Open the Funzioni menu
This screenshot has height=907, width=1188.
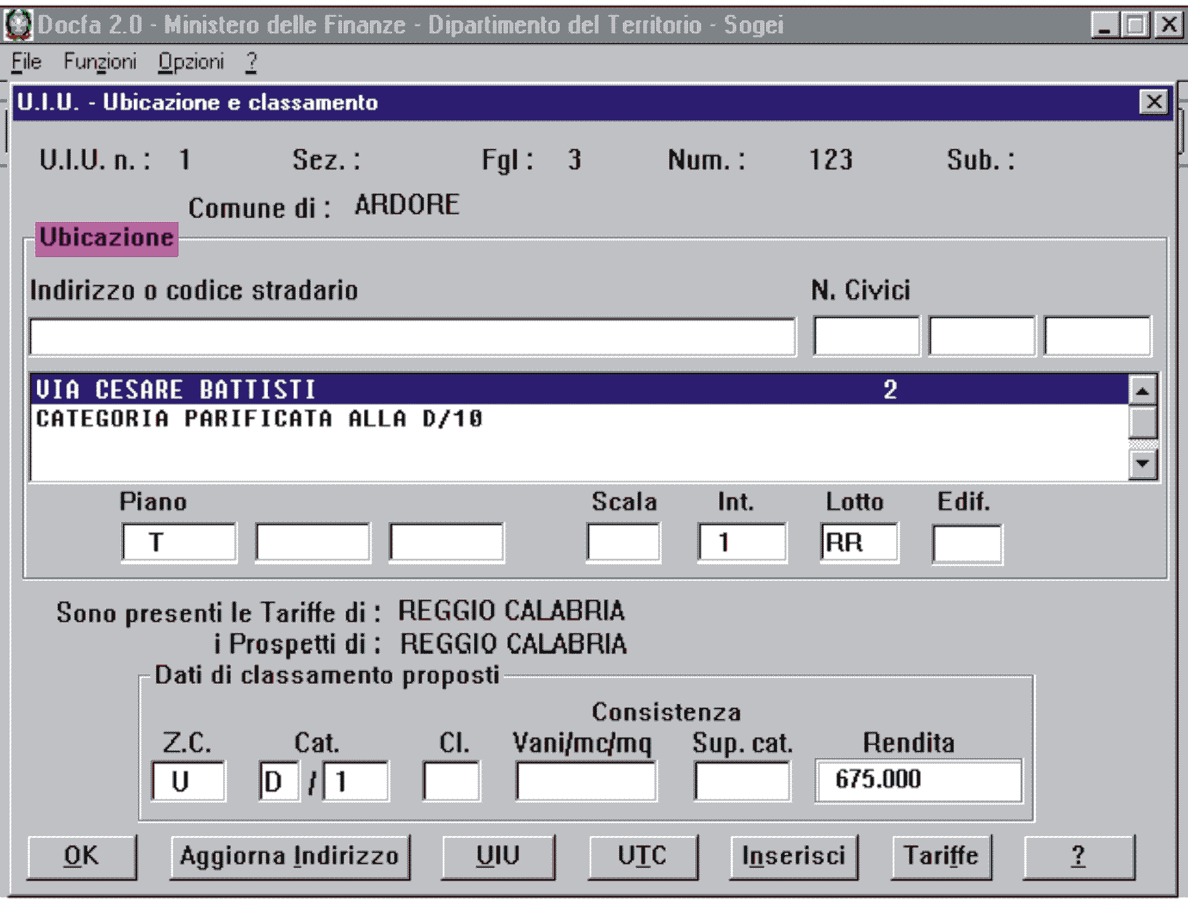[100, 61]
